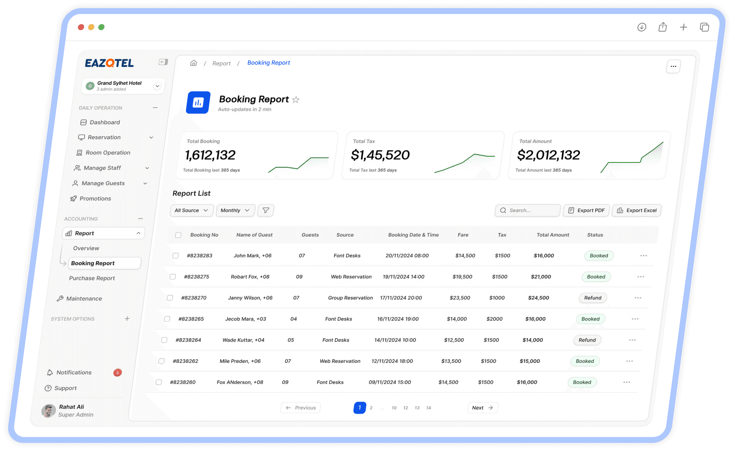Toggle the select-all header checkbox
Screen dimensions: 734x451
tap(178, 235)
